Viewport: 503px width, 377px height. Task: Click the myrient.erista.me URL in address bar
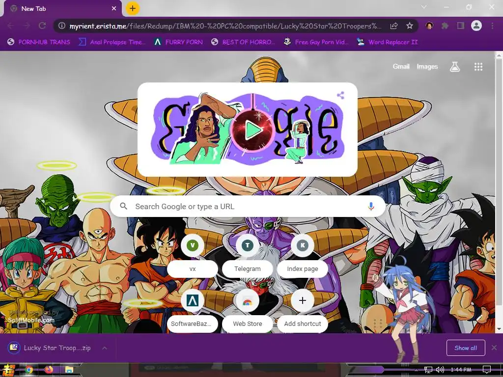(225, 26)
